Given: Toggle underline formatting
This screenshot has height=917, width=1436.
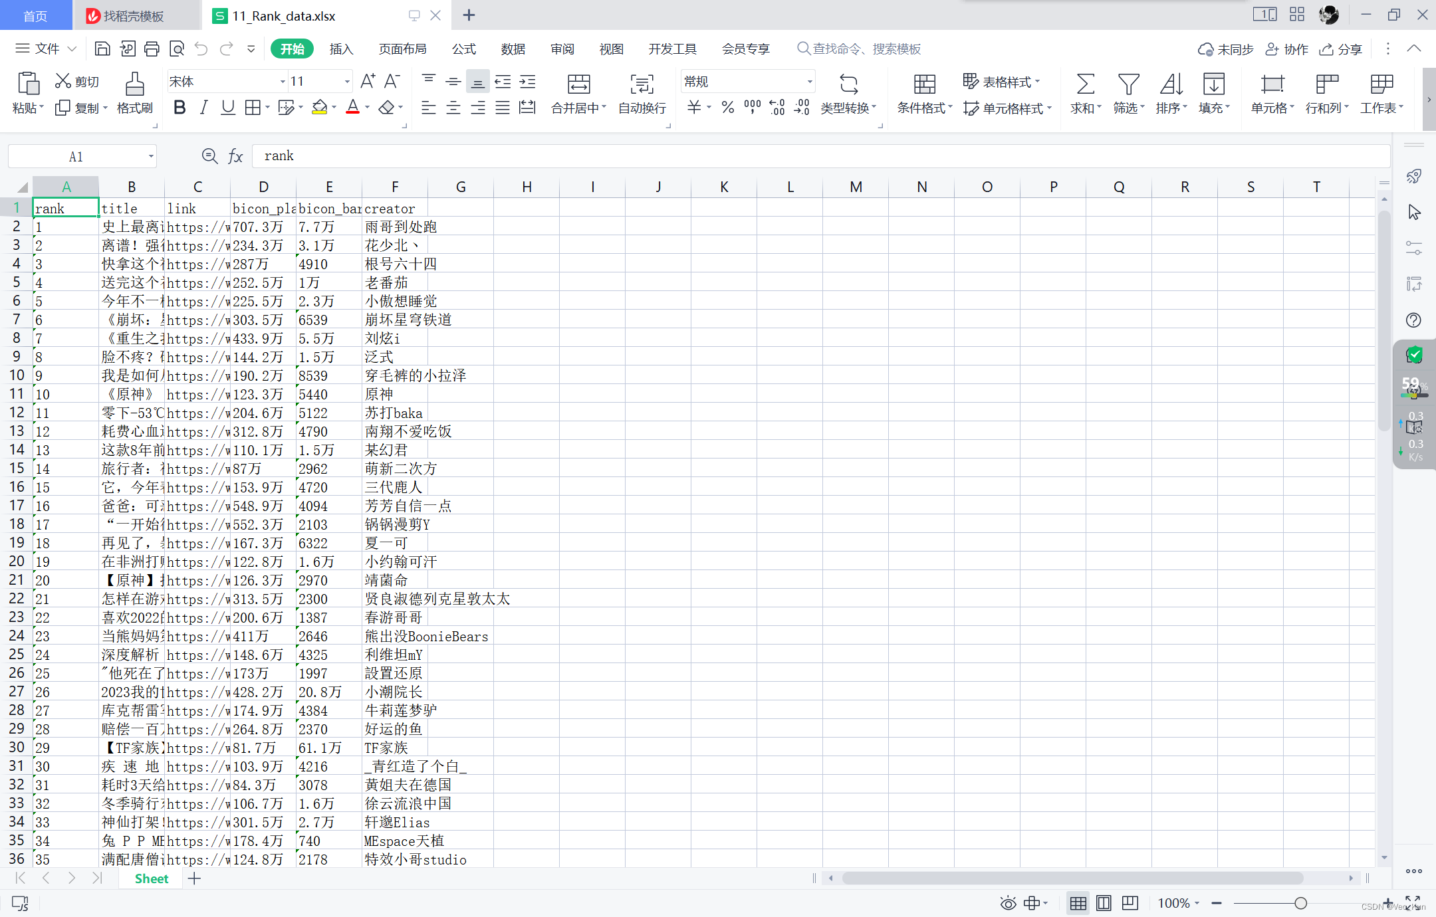Looking at the screenshot, I should tap(227, 107).
